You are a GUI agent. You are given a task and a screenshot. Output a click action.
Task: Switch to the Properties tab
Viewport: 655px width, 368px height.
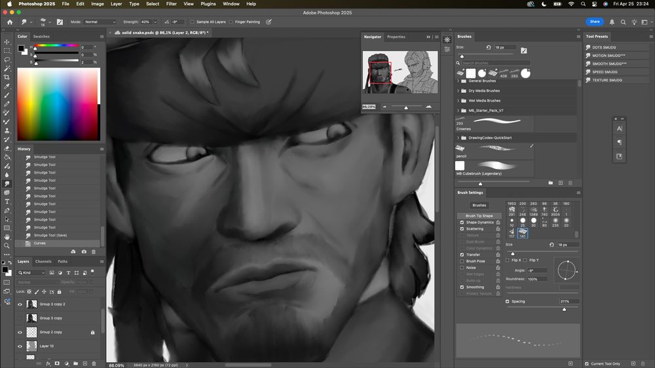(396, 37)
